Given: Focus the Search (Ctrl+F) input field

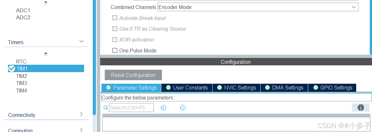Looking at the screenshot, I should (131, 108).
